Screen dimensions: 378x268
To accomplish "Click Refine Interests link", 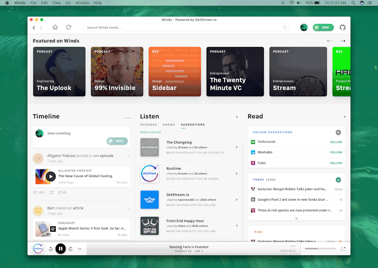I will [151, 132].
